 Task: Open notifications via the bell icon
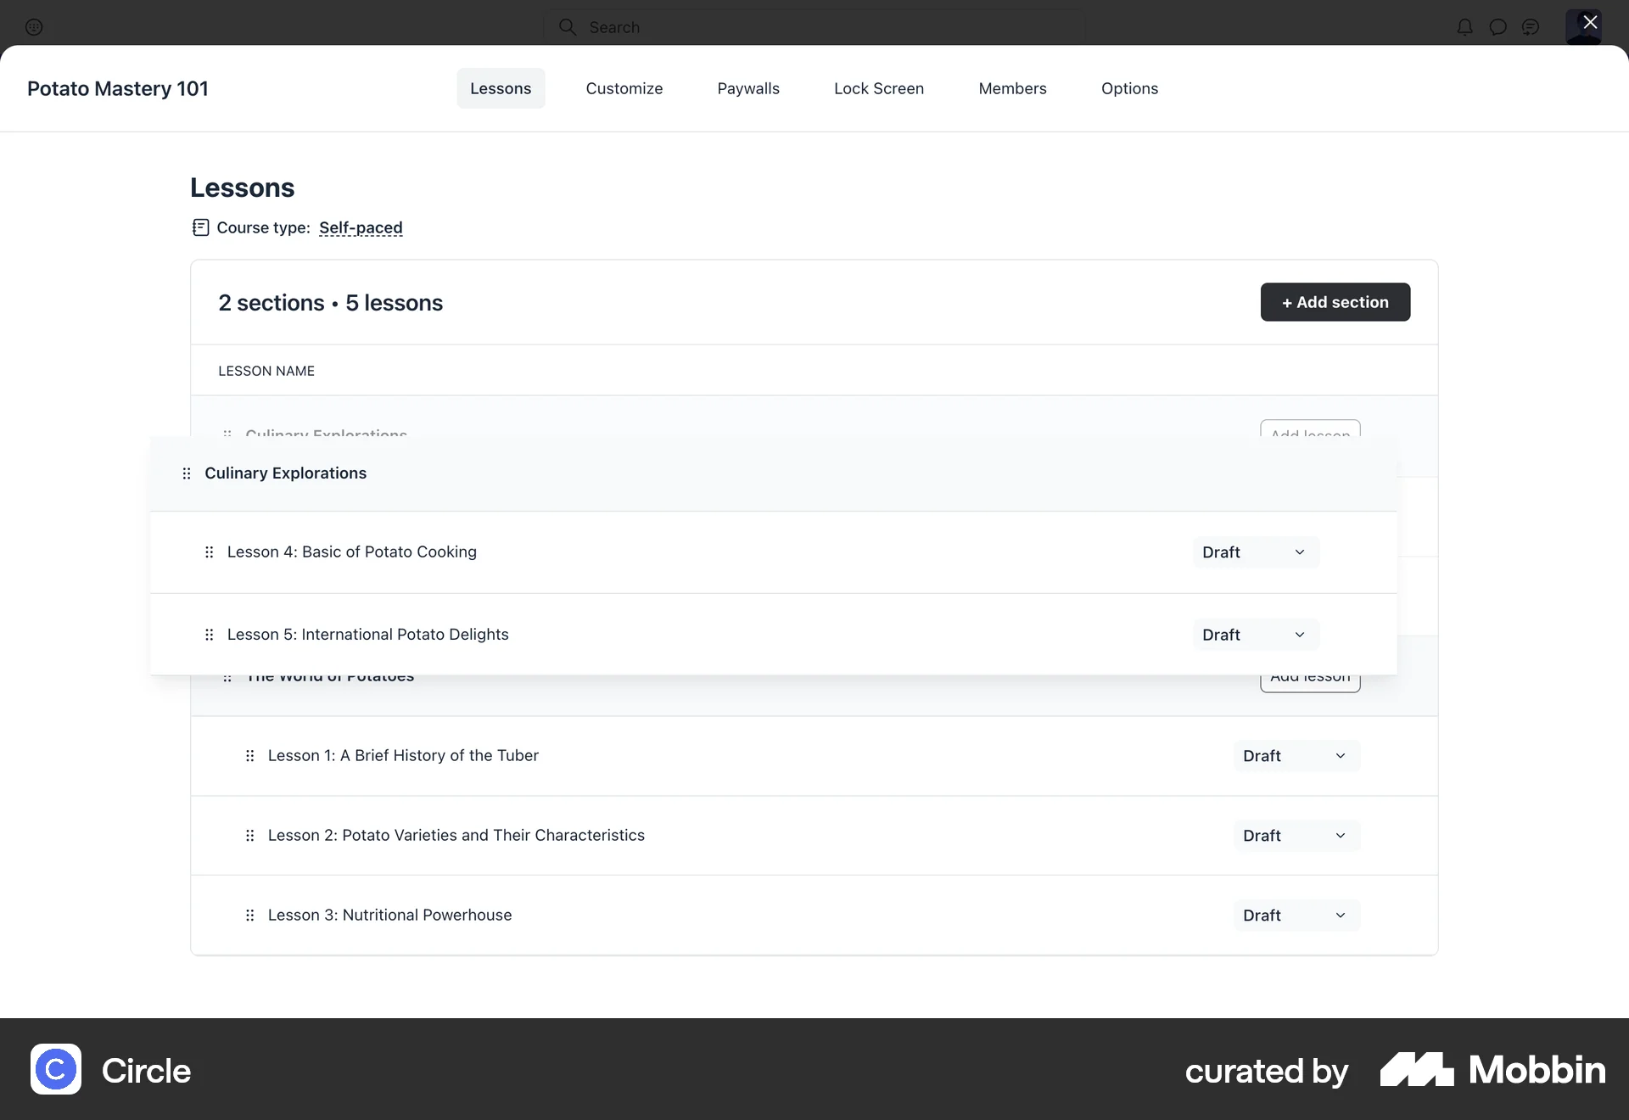click(1463, 26)
